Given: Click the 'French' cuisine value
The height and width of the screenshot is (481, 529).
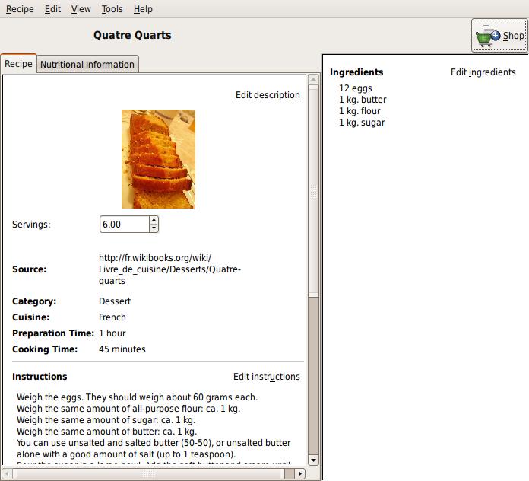Looking at the screenshot, I should coord(112,317).
